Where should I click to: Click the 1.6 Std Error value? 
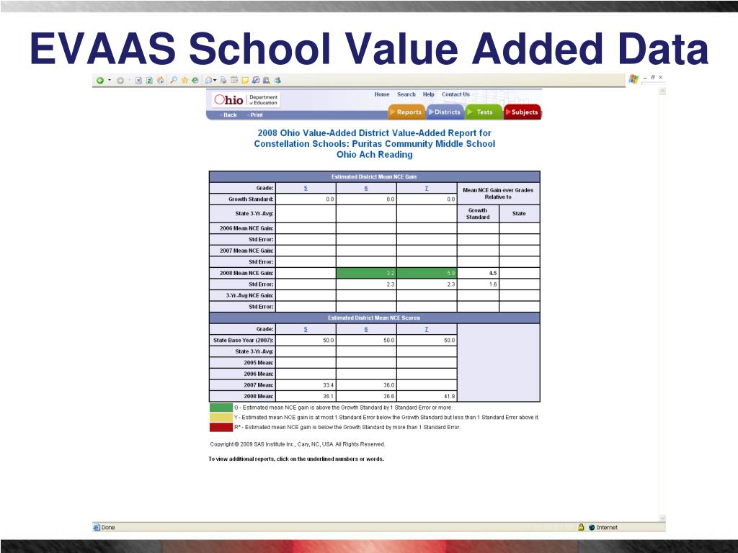click(493, 284)
